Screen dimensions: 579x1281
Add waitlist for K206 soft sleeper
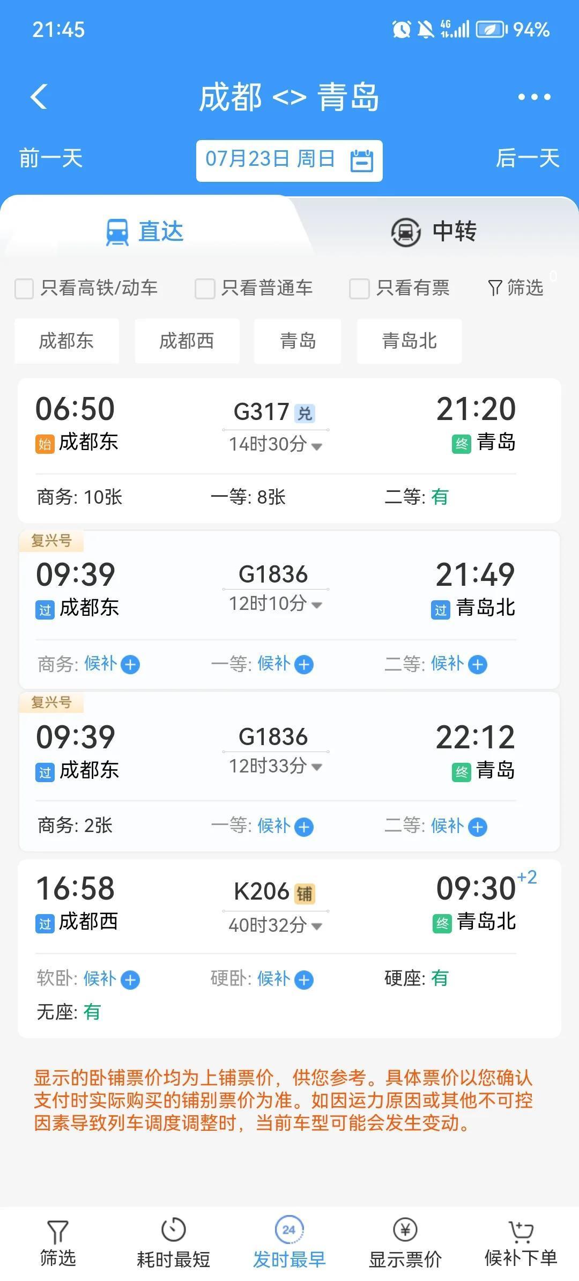tap(130, 980)
